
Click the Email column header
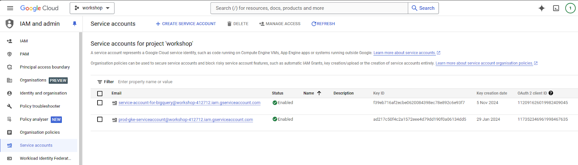point(116,93)
